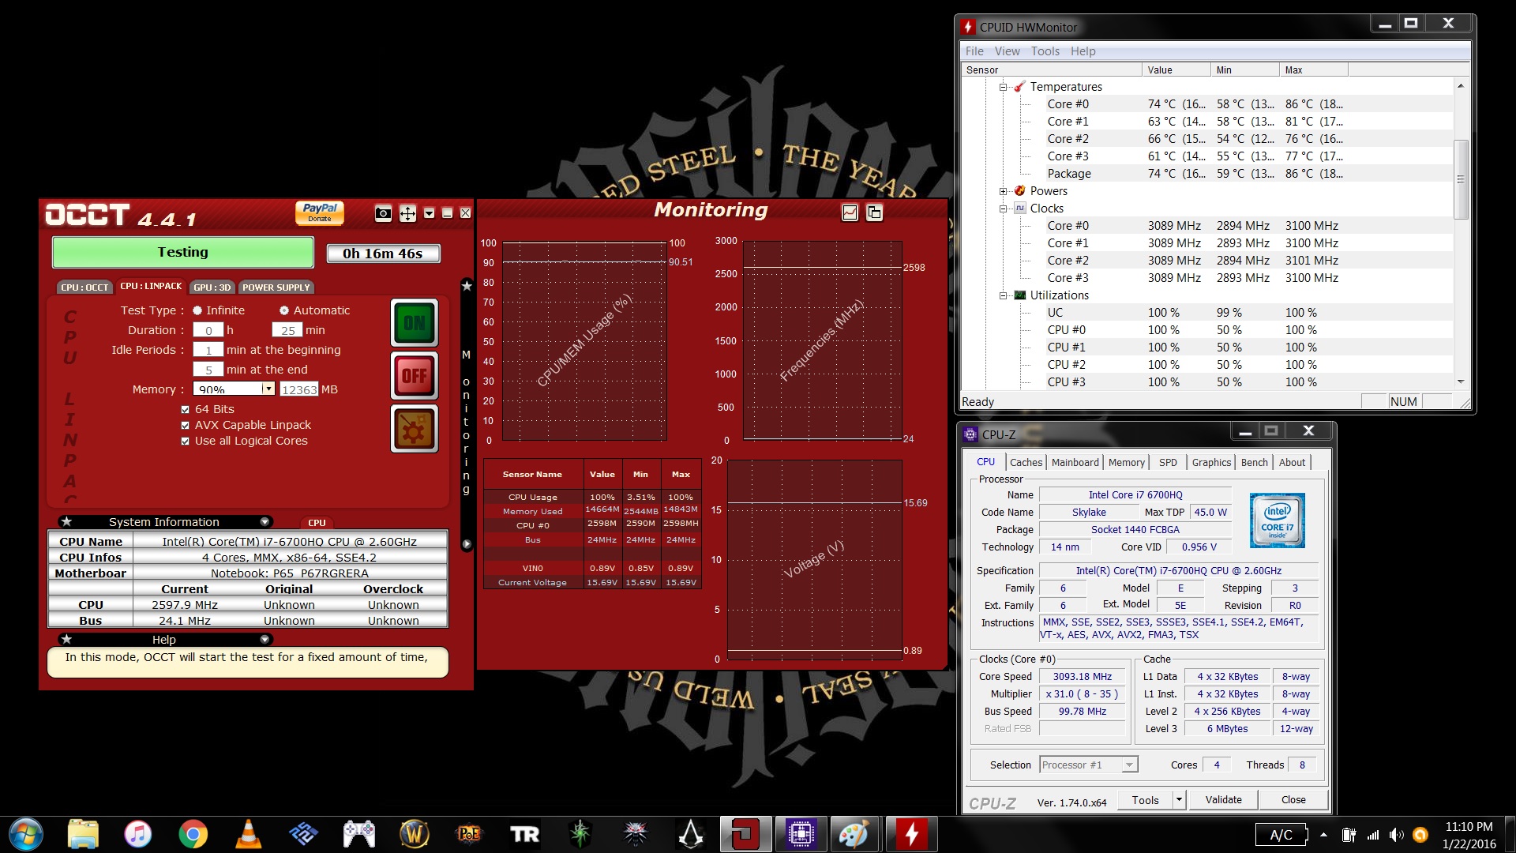Open the File menu in HWMonitor
Image resolution: width=1516 pixels, height=853 pixels.
(974, 51)
